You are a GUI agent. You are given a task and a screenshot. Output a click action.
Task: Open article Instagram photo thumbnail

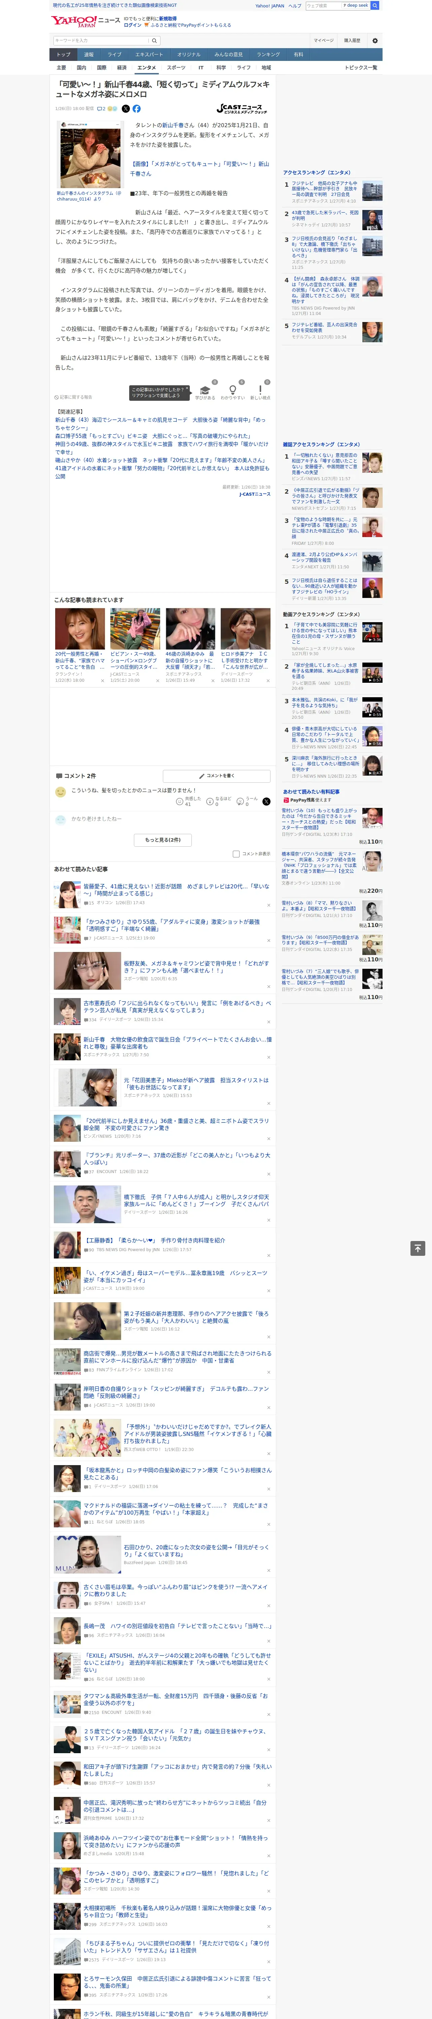[90, 154]
